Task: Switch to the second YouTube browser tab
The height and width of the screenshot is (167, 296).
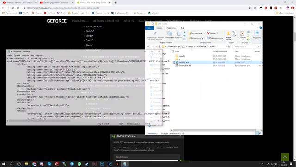Action: 56,3
